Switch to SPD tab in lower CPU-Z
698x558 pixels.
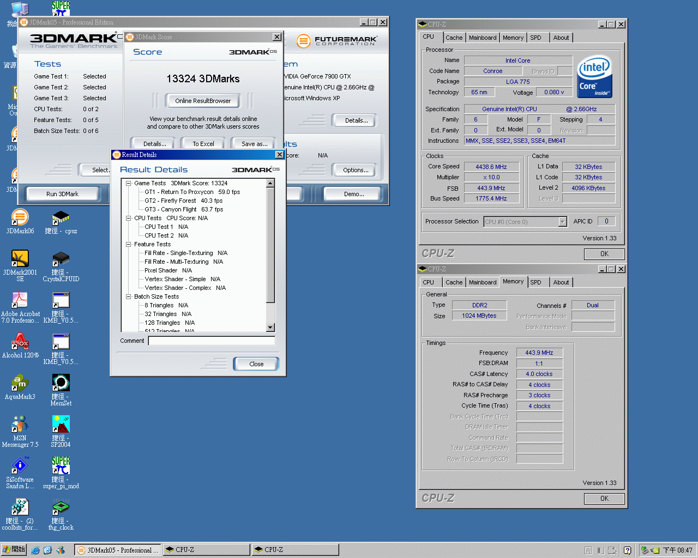point(535,282)
